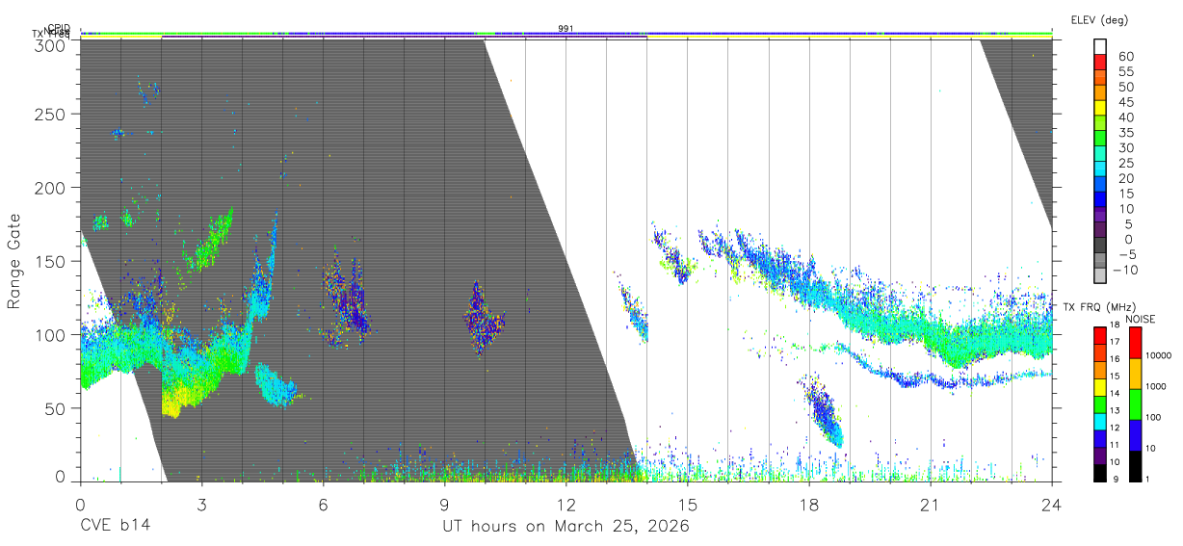1183x546 pixels.
Task: Click ELEV color bar label "30"
Action: click(1124, 147)
